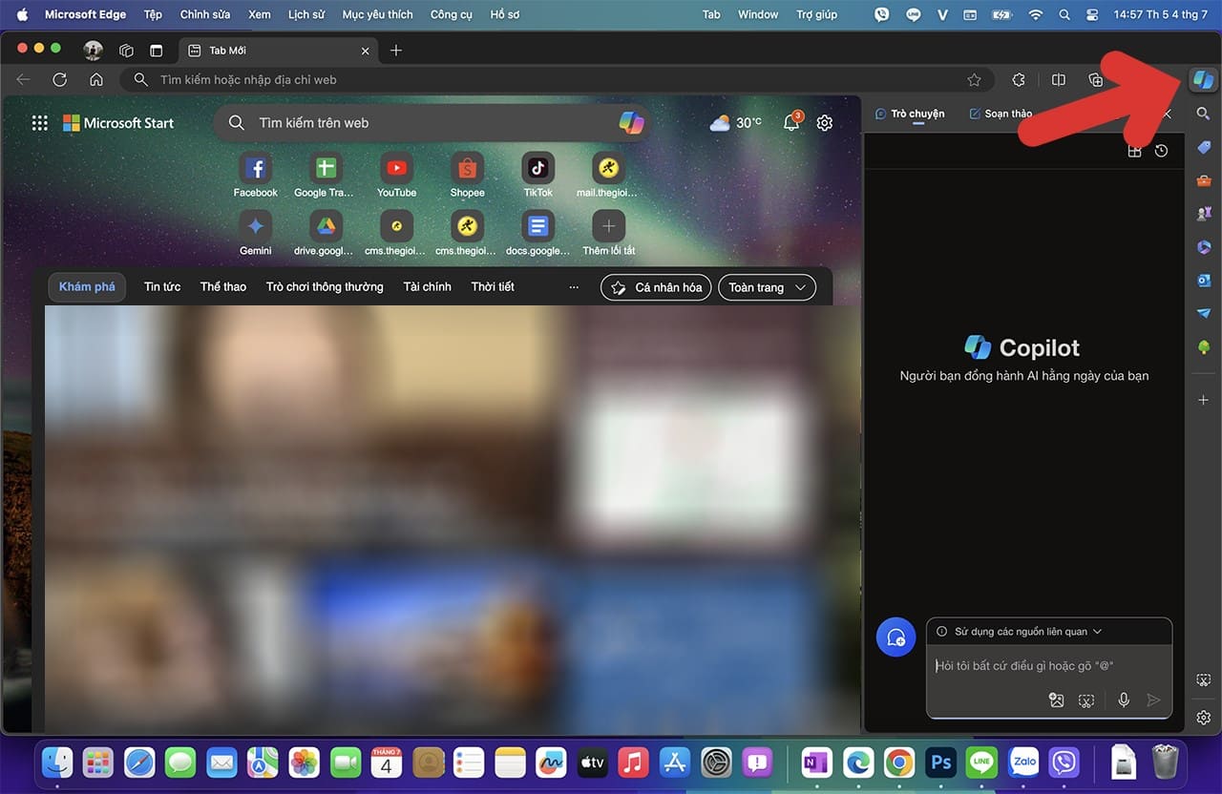Image resolution: width=1222 pixels, height=794 pixels.
Task: Switch to the "Soạn thảo" tab
Action: 1001,114
